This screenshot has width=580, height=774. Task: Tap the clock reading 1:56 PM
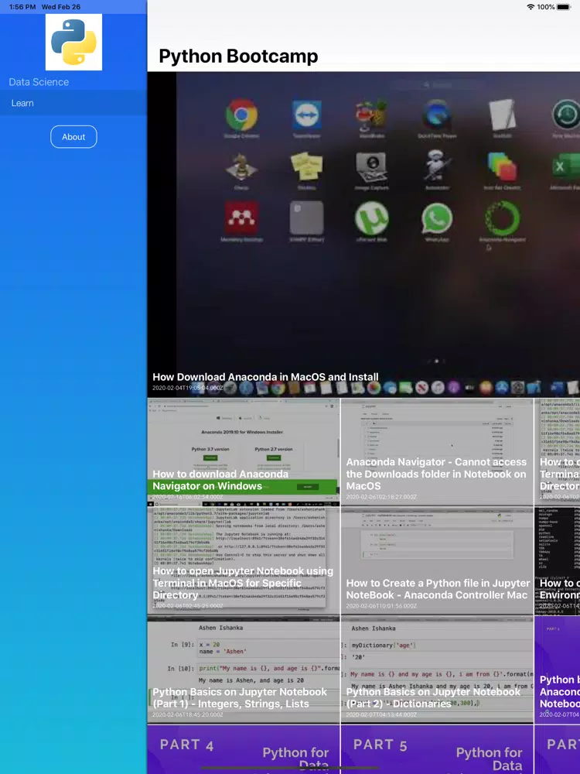point(22,7)
